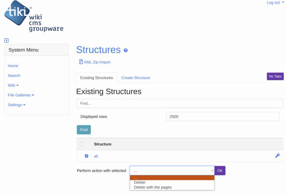Click the Find... search field
286x195 pixels.
click(180, 103)
